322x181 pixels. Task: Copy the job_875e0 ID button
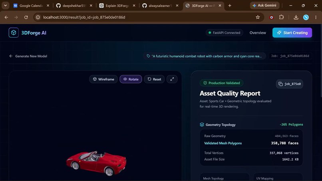pyautogui.click(x=290, y=84)
